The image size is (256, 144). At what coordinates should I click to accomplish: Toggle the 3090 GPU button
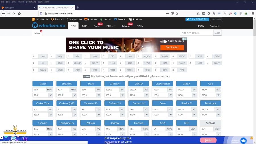click(x=182, y=70)
